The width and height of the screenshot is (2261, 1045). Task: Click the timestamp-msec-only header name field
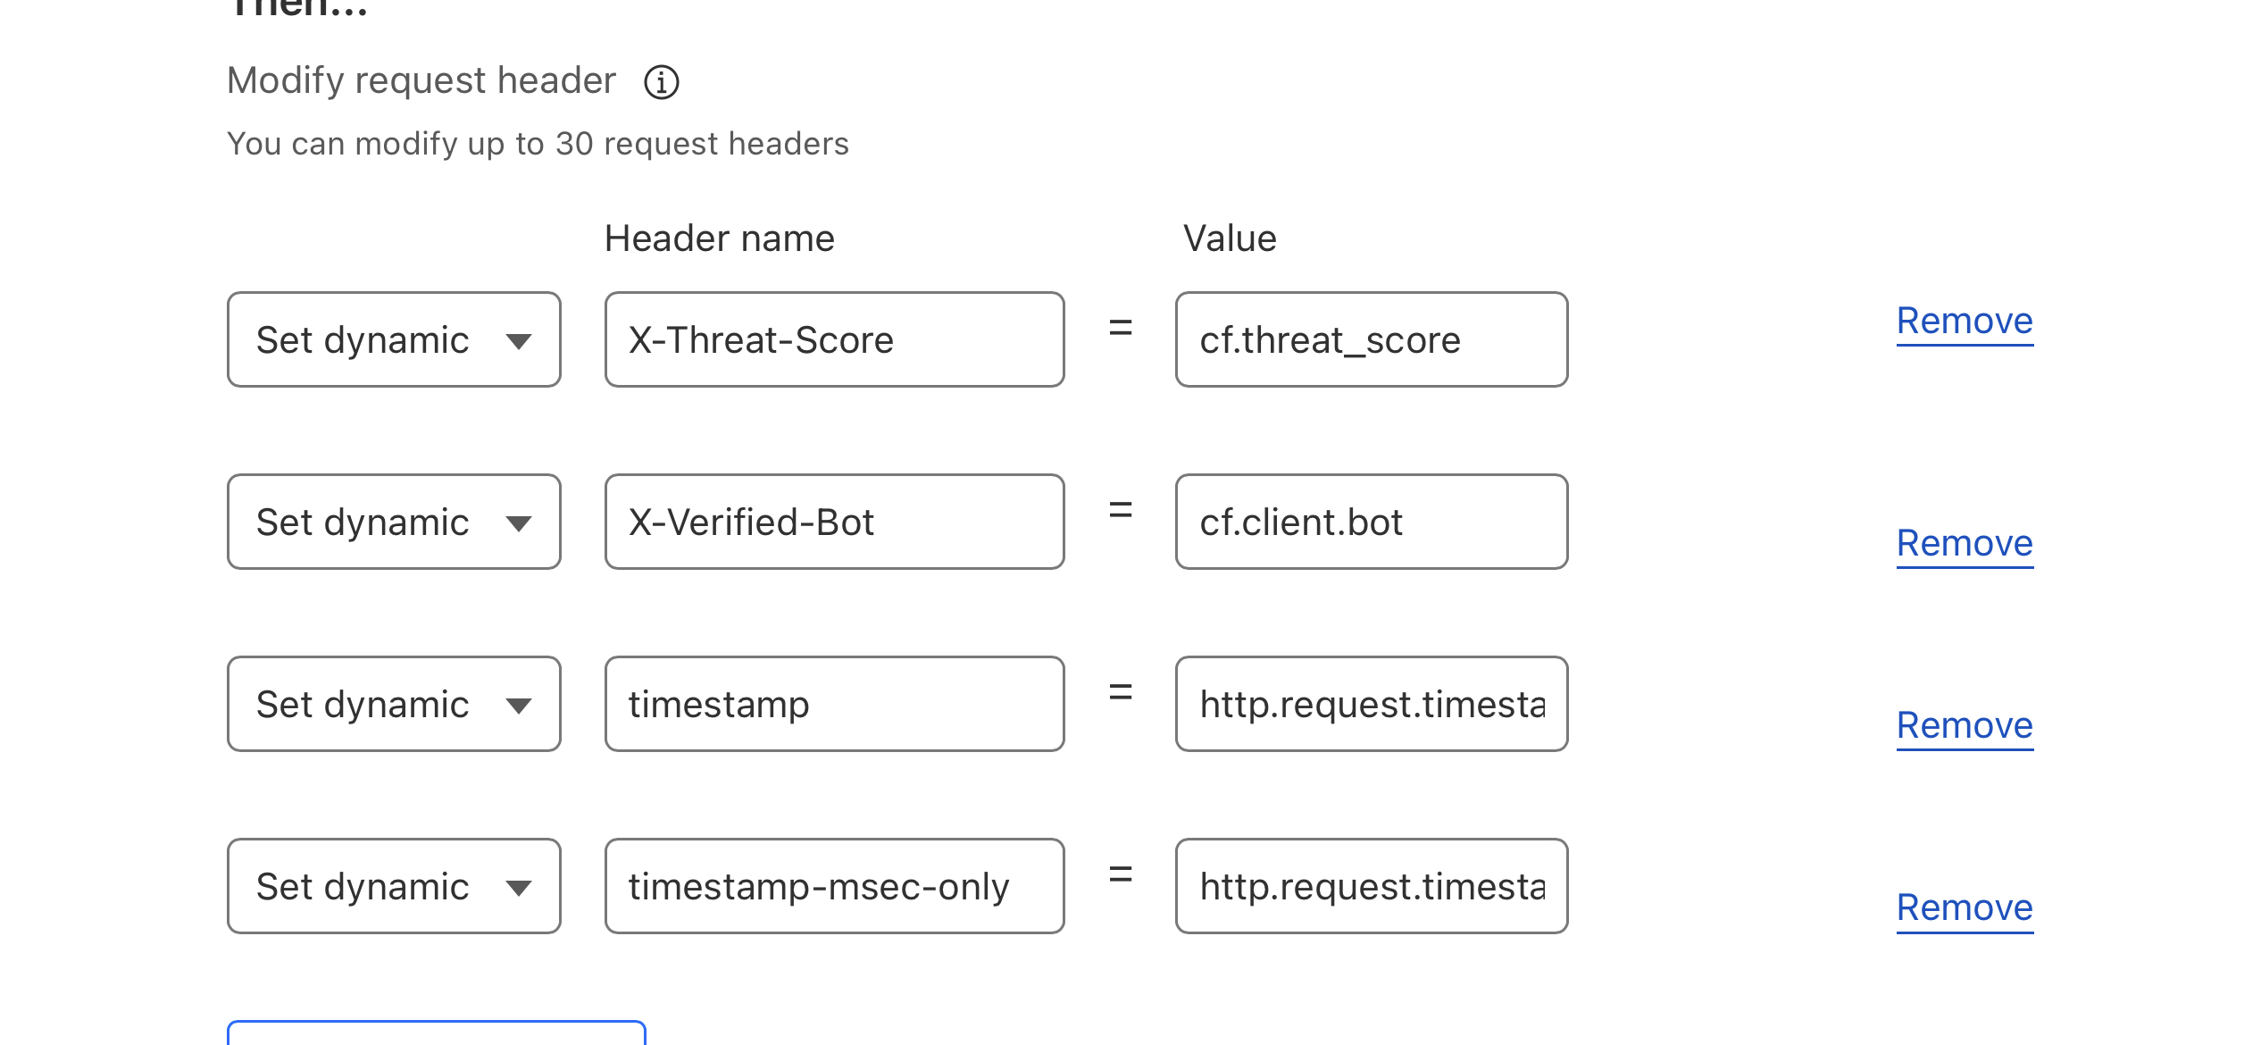pos(834,886)
